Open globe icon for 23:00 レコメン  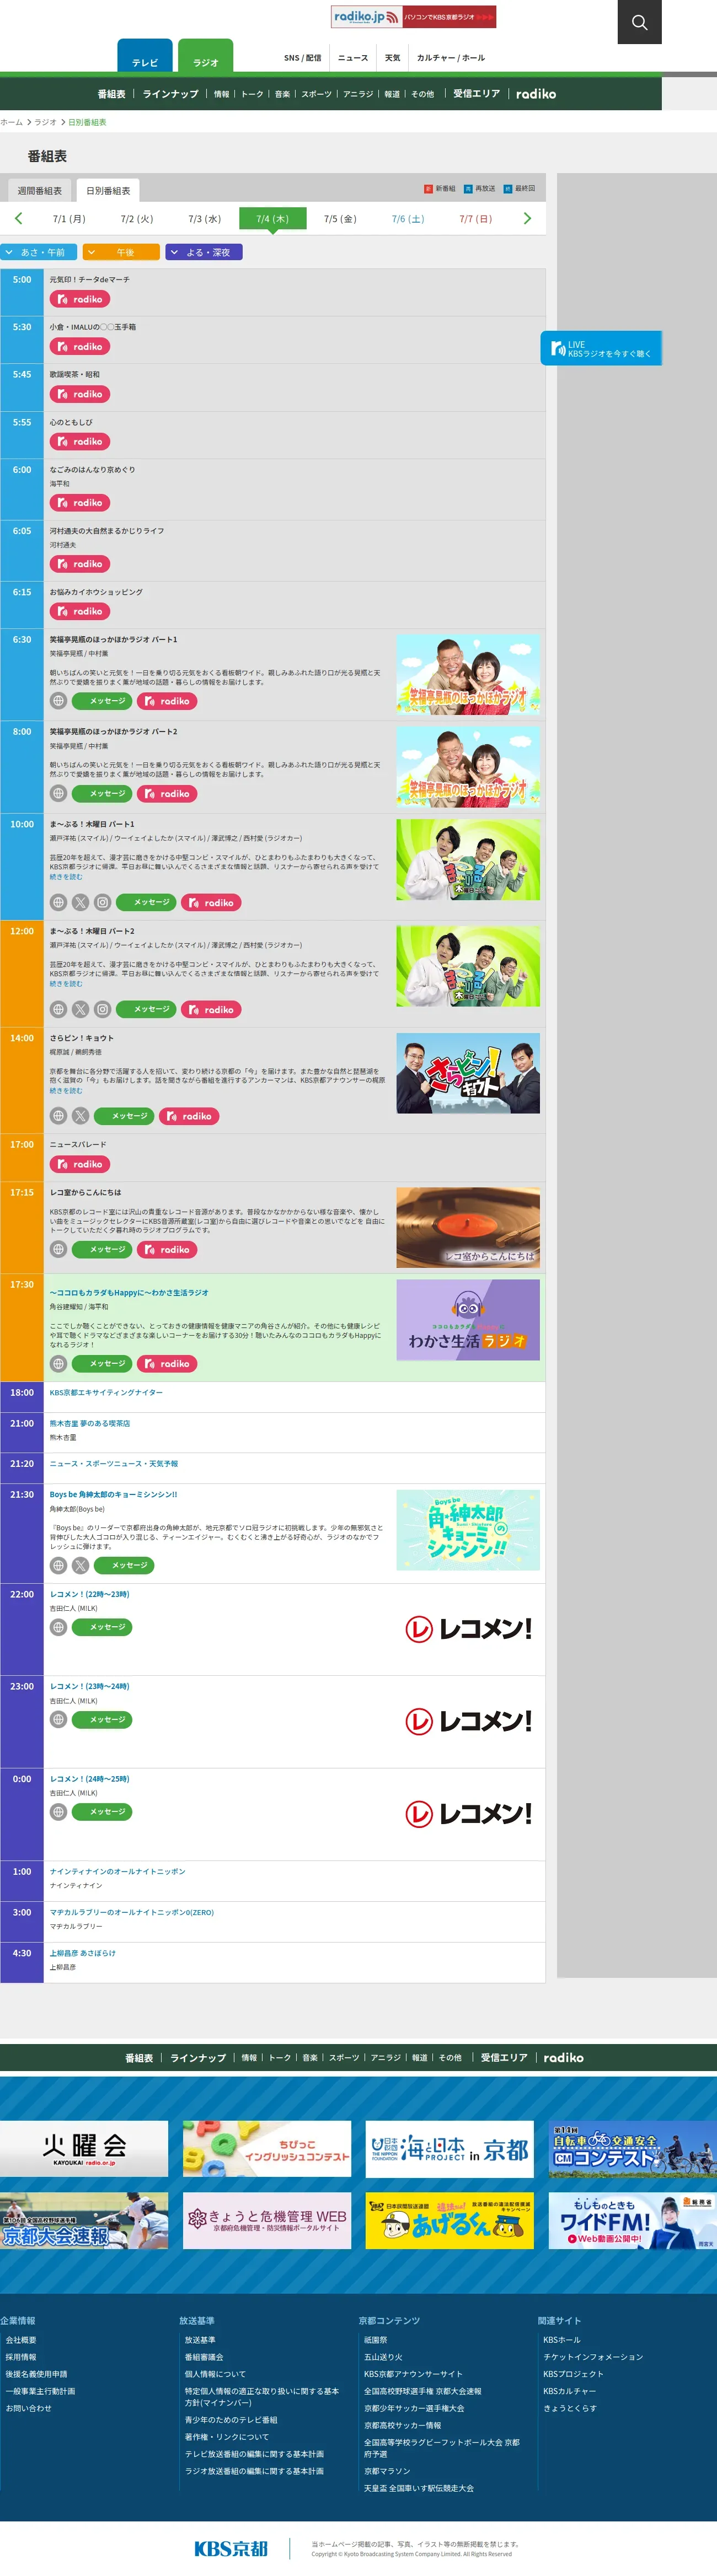pos(59,1719)
